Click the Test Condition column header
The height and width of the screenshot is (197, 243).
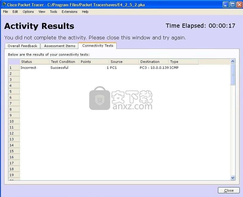tap(64, 62)
